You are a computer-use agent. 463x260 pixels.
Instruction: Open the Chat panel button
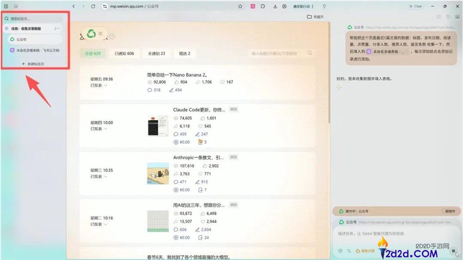[415, 6]
